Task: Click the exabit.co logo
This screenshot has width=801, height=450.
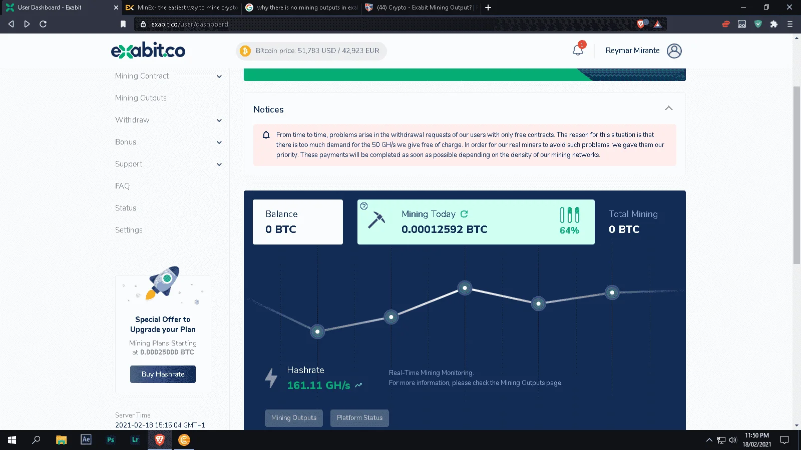Action: pos(148,50)
